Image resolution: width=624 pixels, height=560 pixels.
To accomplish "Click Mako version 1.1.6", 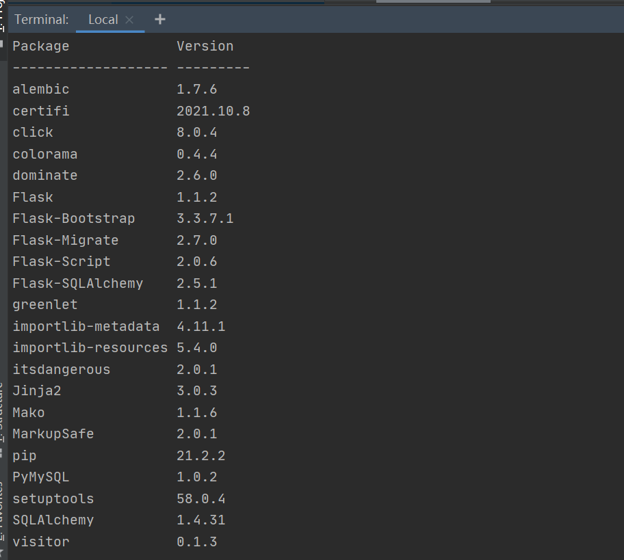I will click(197, 412).
